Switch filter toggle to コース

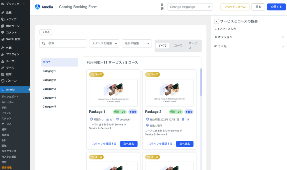(178, 46)
